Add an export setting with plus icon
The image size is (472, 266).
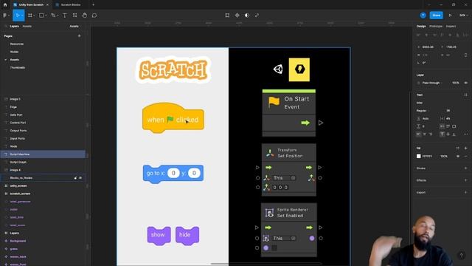tap(465, 192)
